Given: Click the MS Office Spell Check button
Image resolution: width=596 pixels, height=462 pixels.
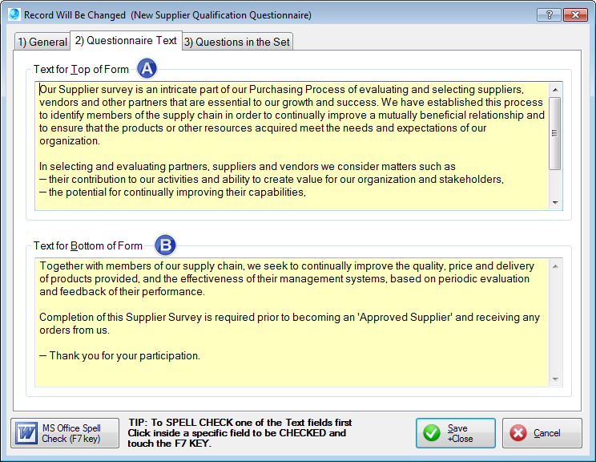Looking at the screenshot, I should (66, 433).
